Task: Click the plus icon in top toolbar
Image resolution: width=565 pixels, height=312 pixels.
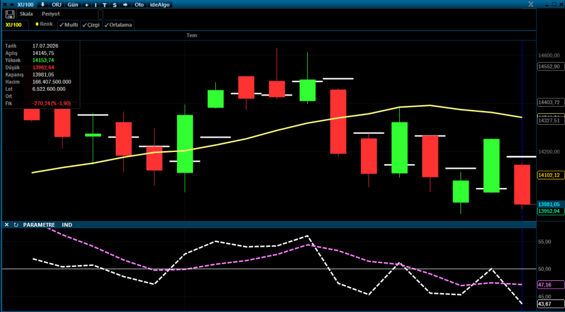Action: point(87,5)
